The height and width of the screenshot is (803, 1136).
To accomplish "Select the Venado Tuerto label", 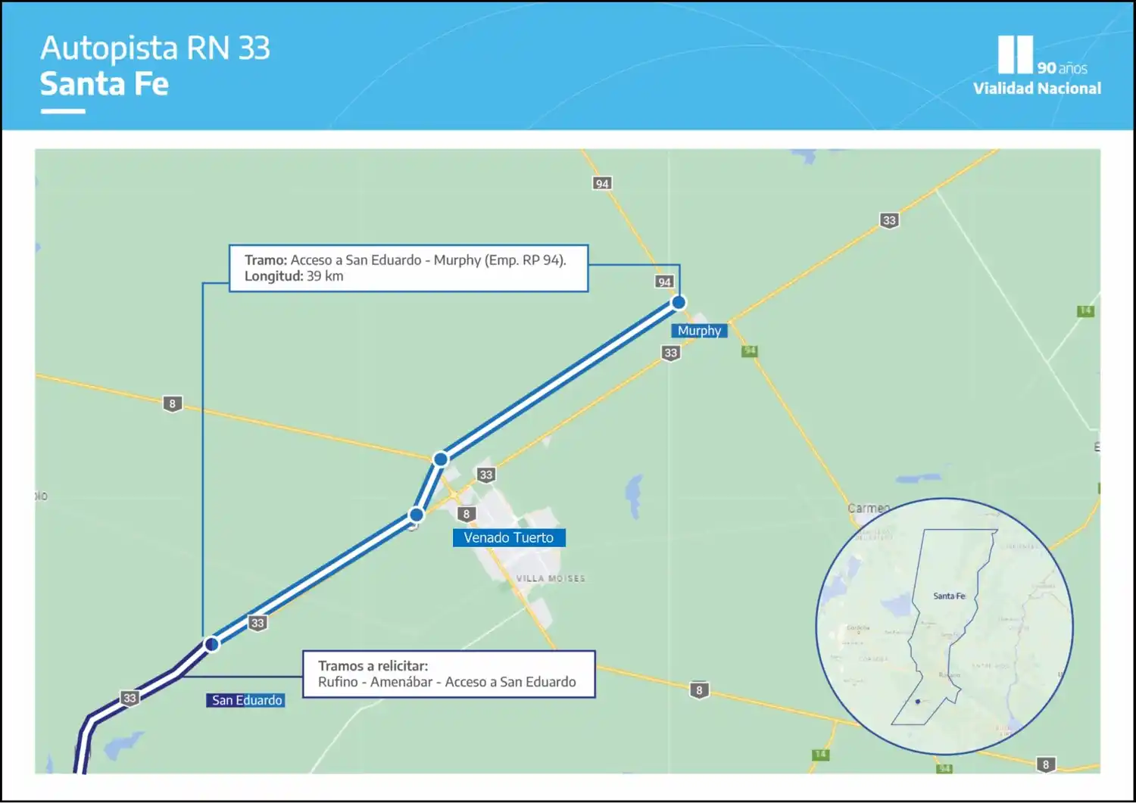I will pyautogui.click(x=509, y=538).
